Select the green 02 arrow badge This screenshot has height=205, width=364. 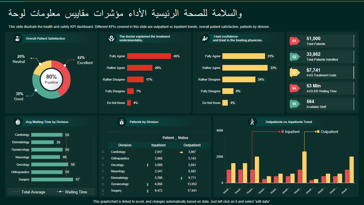(x=295, y=57)
